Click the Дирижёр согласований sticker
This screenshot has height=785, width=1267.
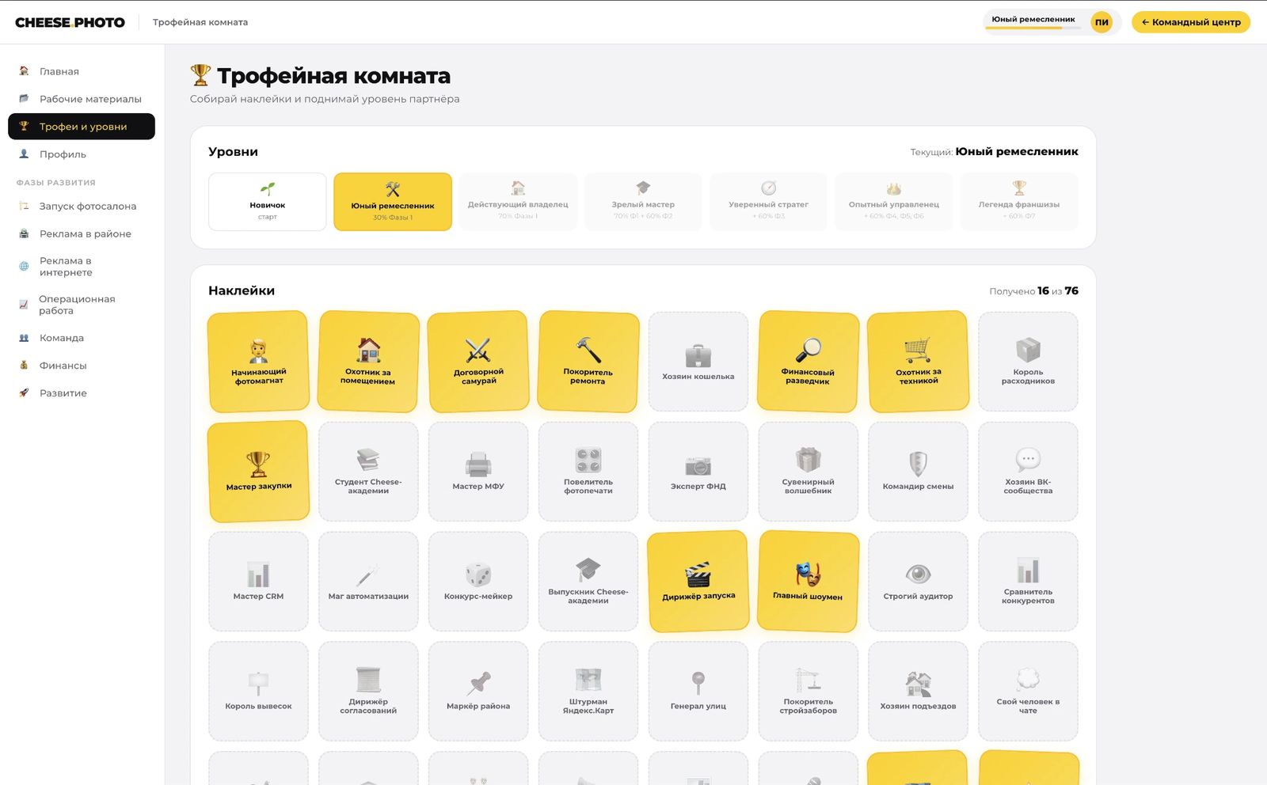[x=368, y=692]
